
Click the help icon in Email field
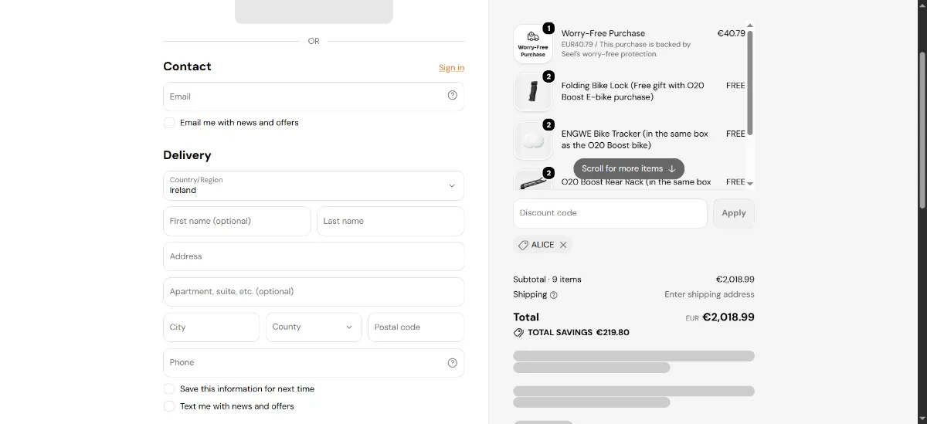point(453,96)
